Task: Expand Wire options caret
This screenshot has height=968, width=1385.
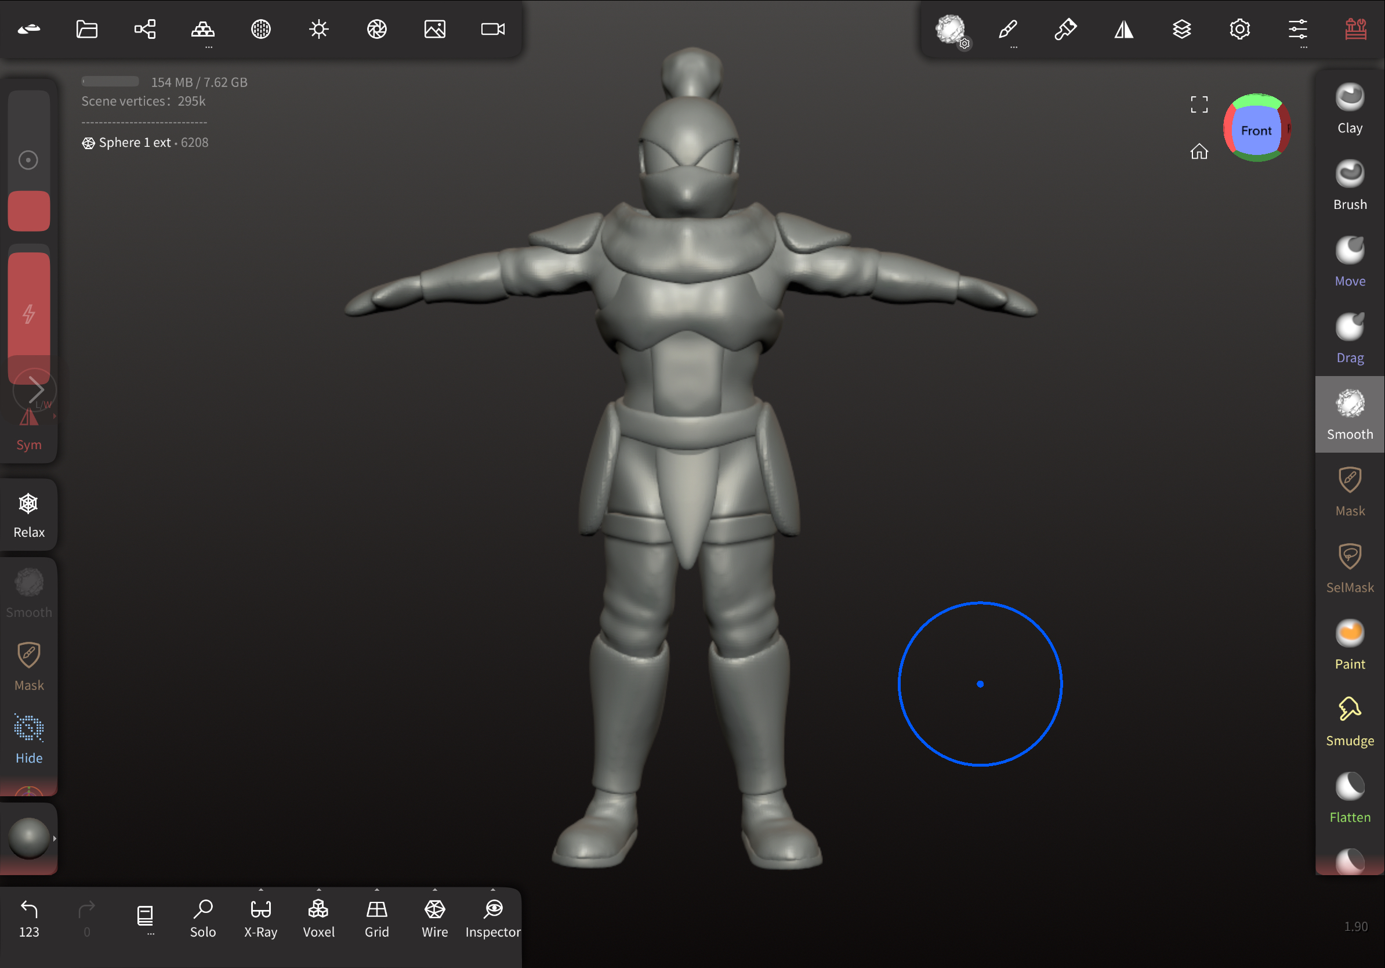Action: click(x=434, y=890)
